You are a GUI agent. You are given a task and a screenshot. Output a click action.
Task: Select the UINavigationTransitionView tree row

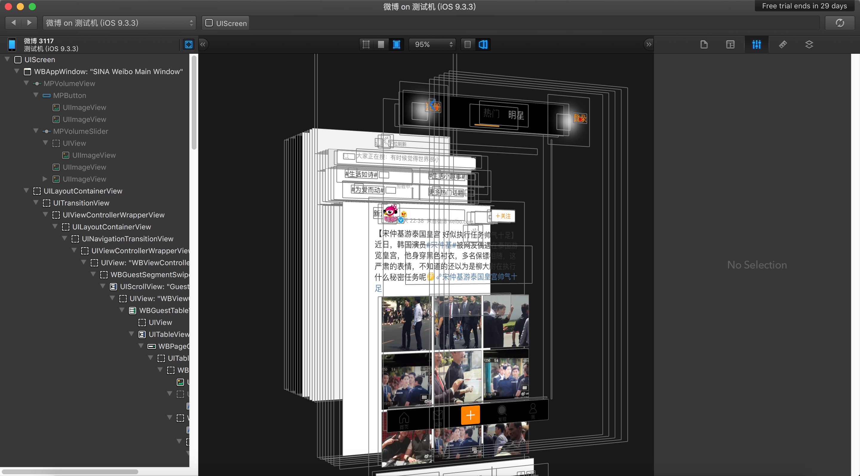(95, 239)
